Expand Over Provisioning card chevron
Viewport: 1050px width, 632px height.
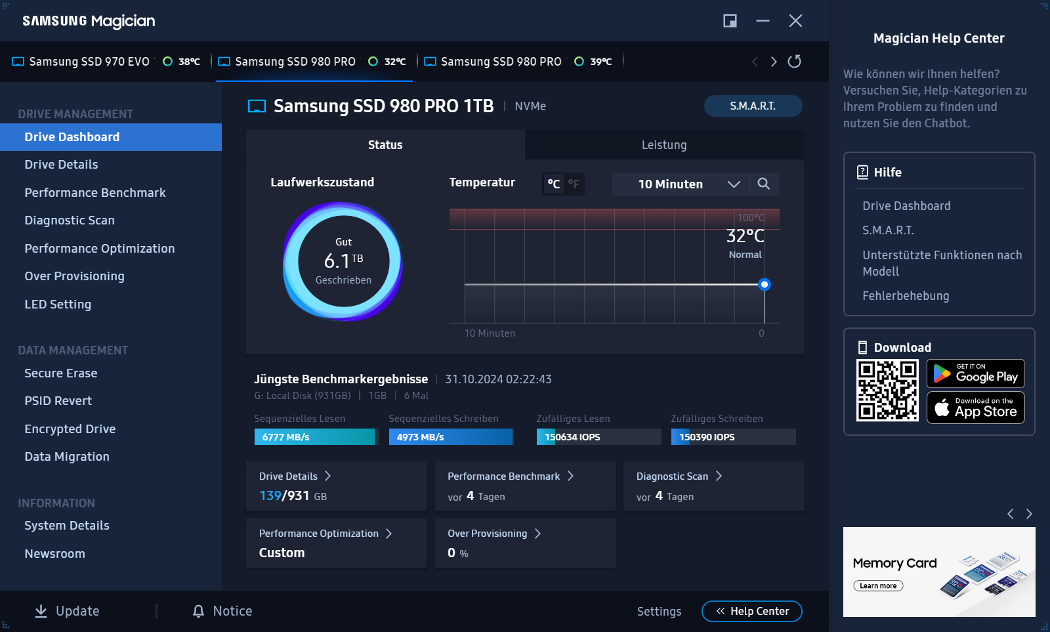[537, 534]
